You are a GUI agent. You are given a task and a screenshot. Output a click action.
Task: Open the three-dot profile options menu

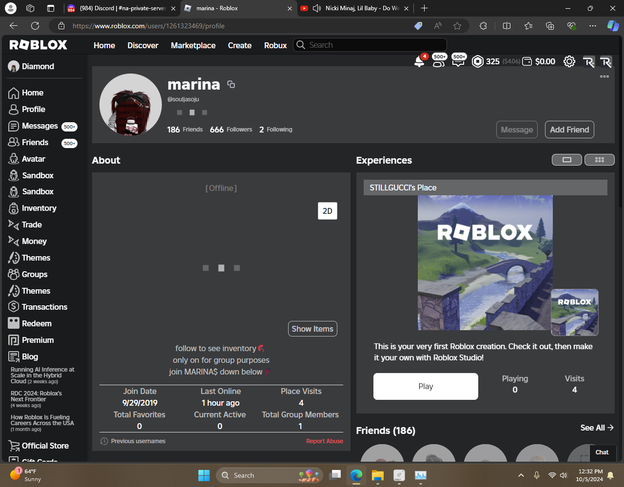(604, 76)
